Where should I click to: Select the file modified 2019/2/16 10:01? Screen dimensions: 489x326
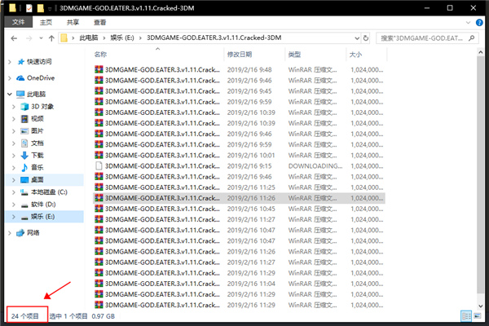[239, 155]
